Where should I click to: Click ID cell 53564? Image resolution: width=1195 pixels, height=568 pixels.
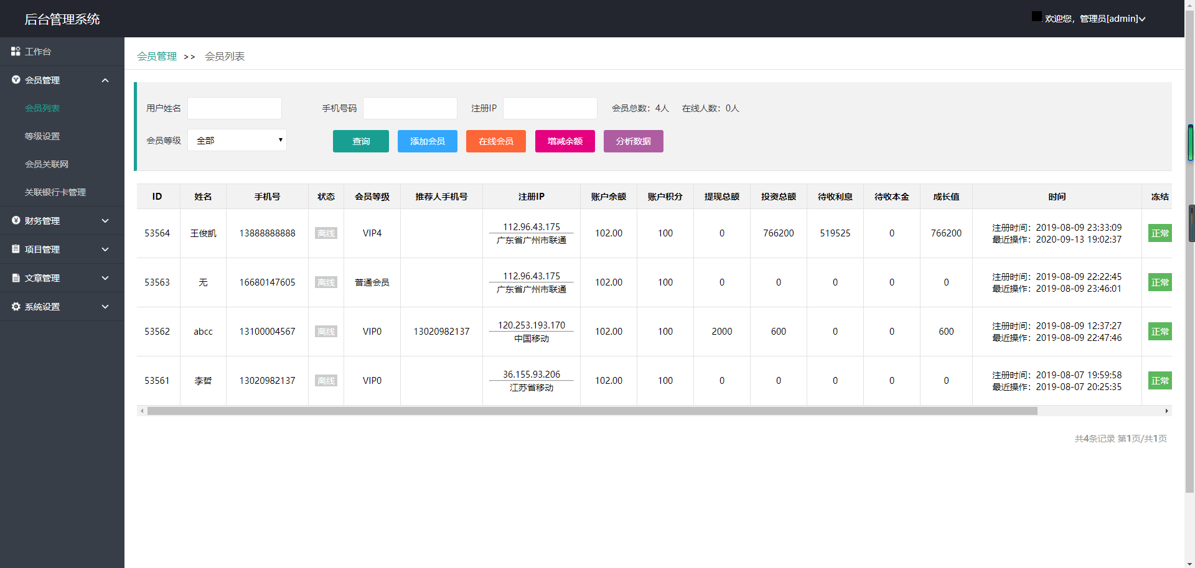[x=157, y=233]
